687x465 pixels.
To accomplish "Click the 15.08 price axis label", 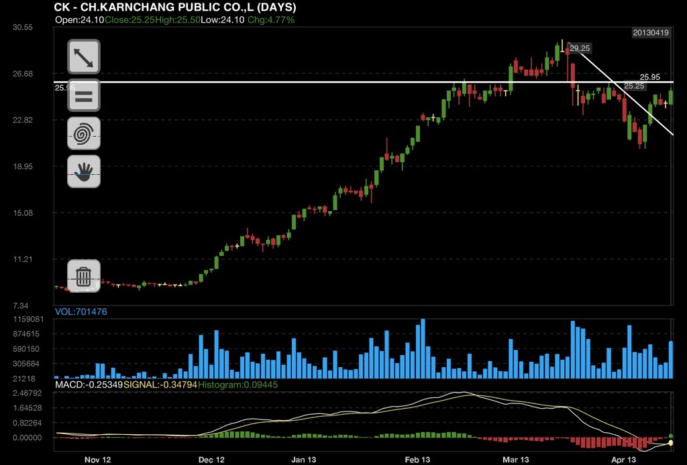I will [23, 212].
